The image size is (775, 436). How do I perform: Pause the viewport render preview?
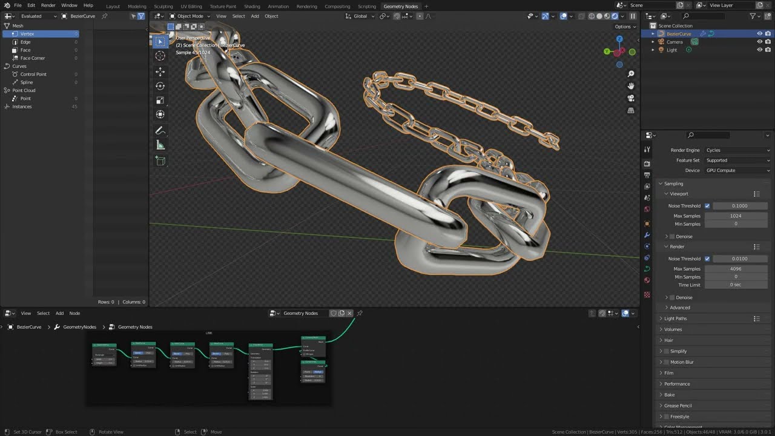point(633,16)
